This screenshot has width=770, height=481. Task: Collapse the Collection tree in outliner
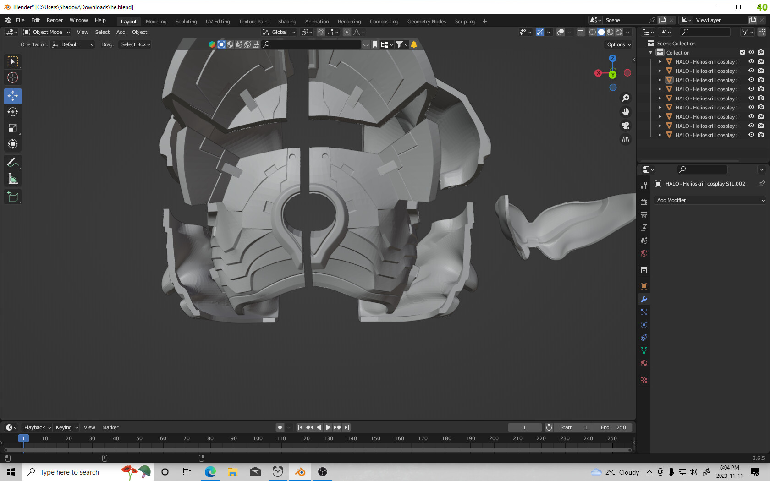click(x=651, y=53)
